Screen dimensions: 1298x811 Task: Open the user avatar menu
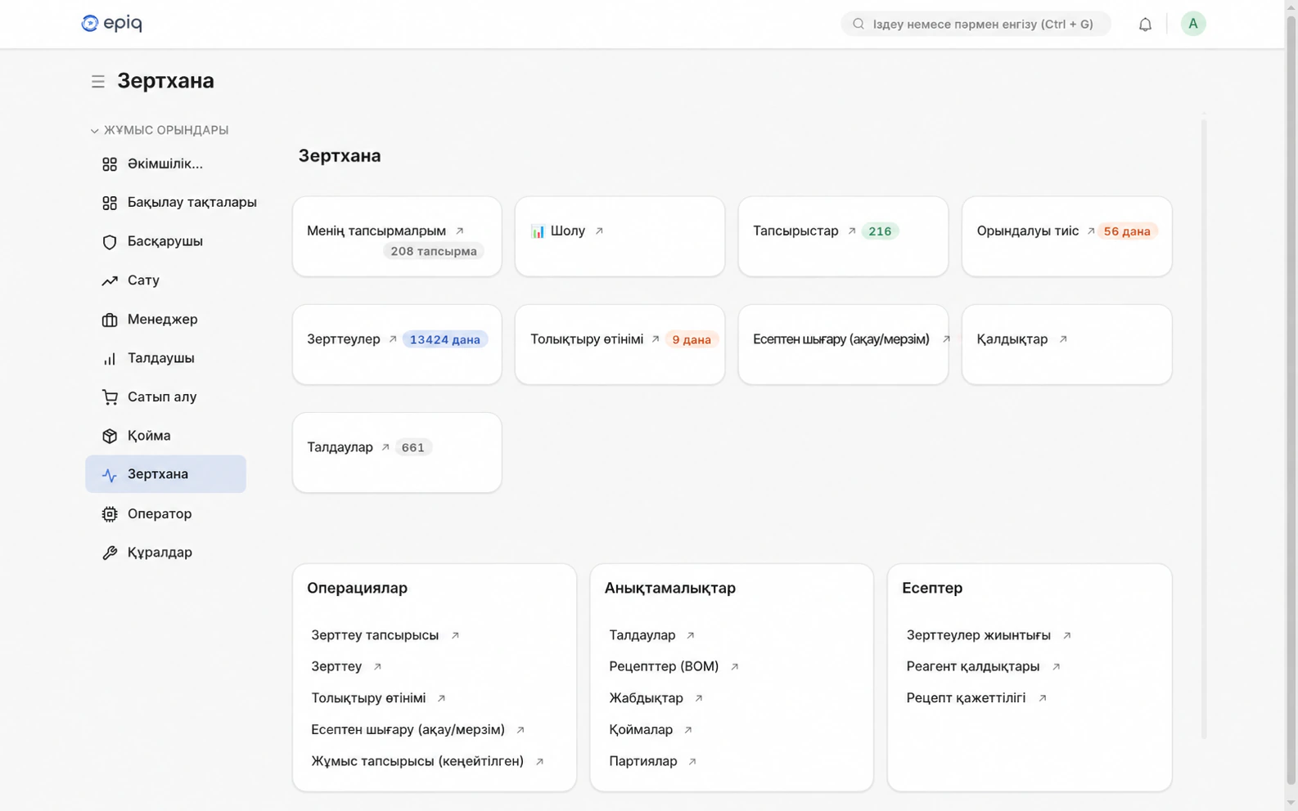pos(1193,24)
